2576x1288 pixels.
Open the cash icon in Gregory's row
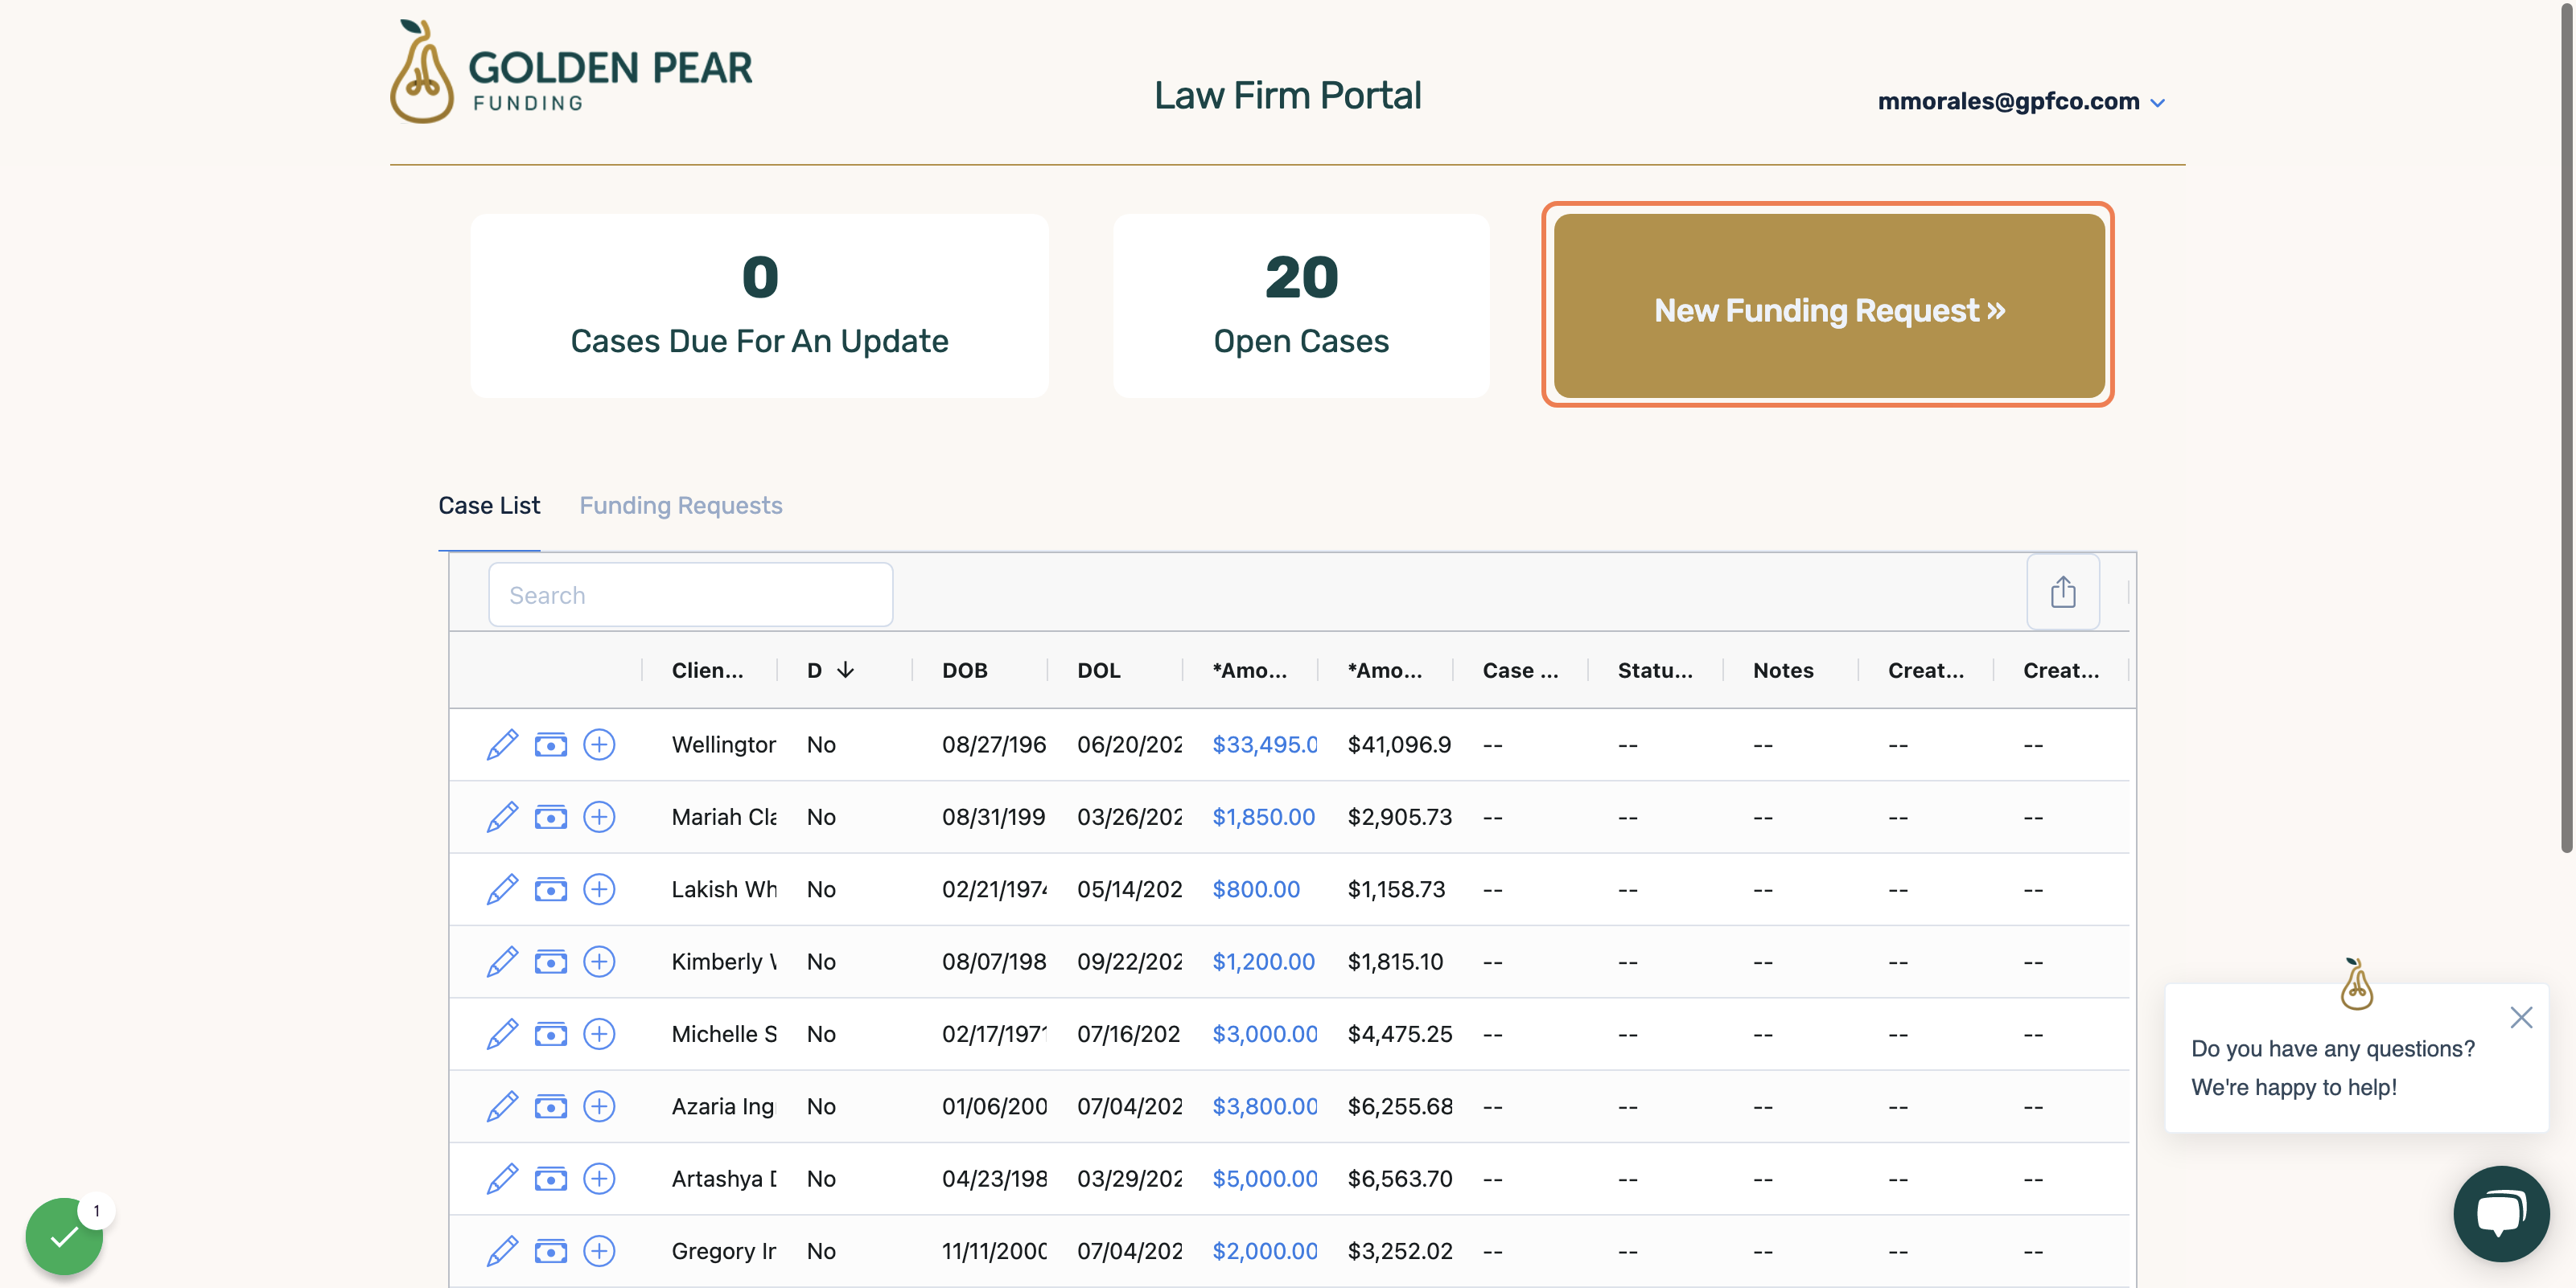coord(551,1251)
